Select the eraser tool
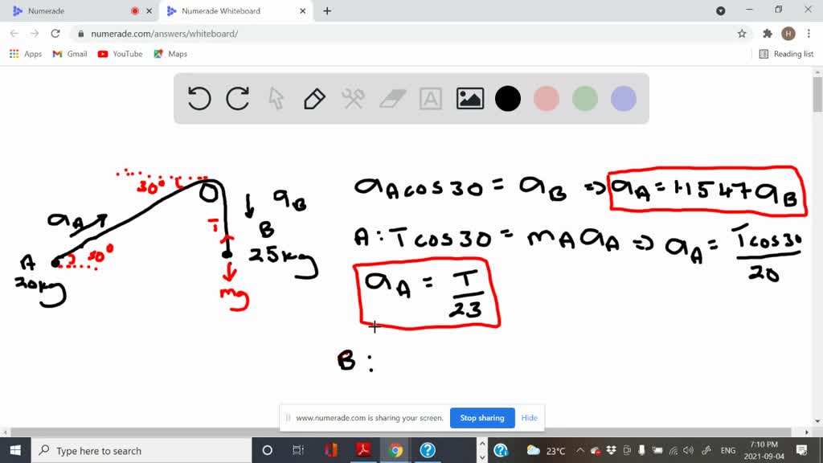The width and height of the screenshot is (823, 463). (392, 99)
